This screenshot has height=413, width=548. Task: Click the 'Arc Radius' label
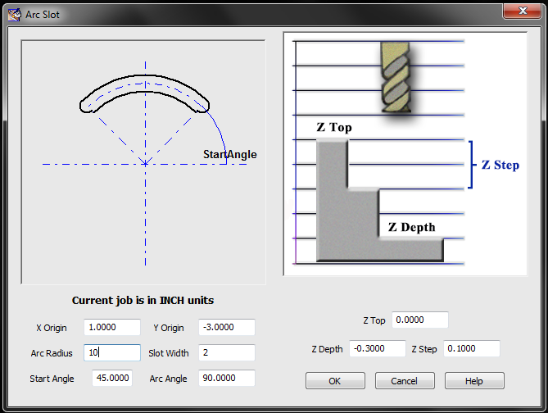52,353
